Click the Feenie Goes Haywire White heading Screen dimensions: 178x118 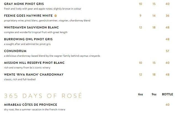click(28, 16)
